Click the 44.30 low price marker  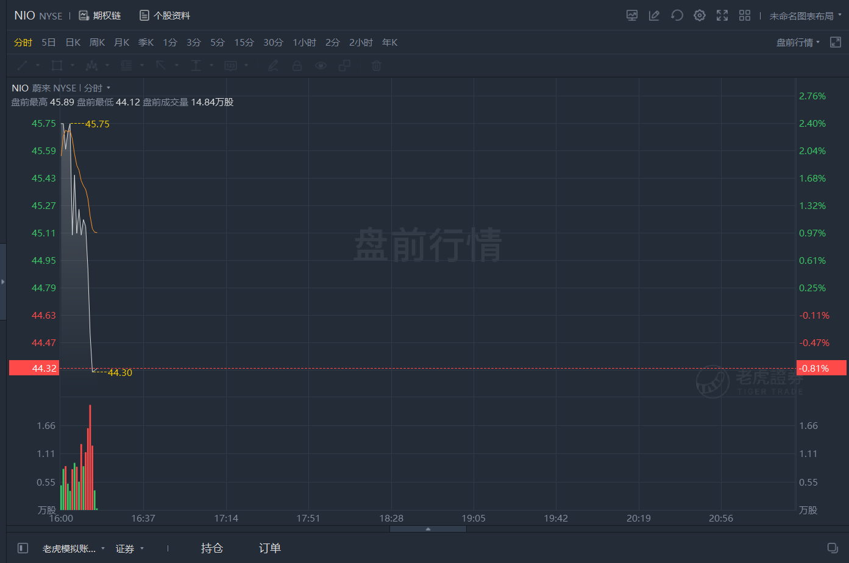(120, 373)
